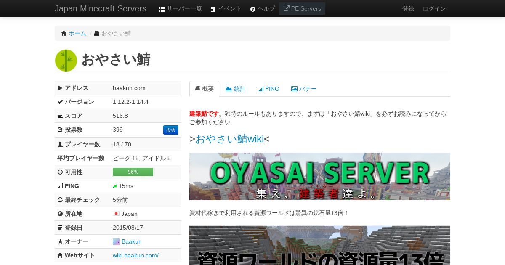Viewport: 505px width, 265px height.
Task: Click list icon beside スコア
Action: (60, 116)
